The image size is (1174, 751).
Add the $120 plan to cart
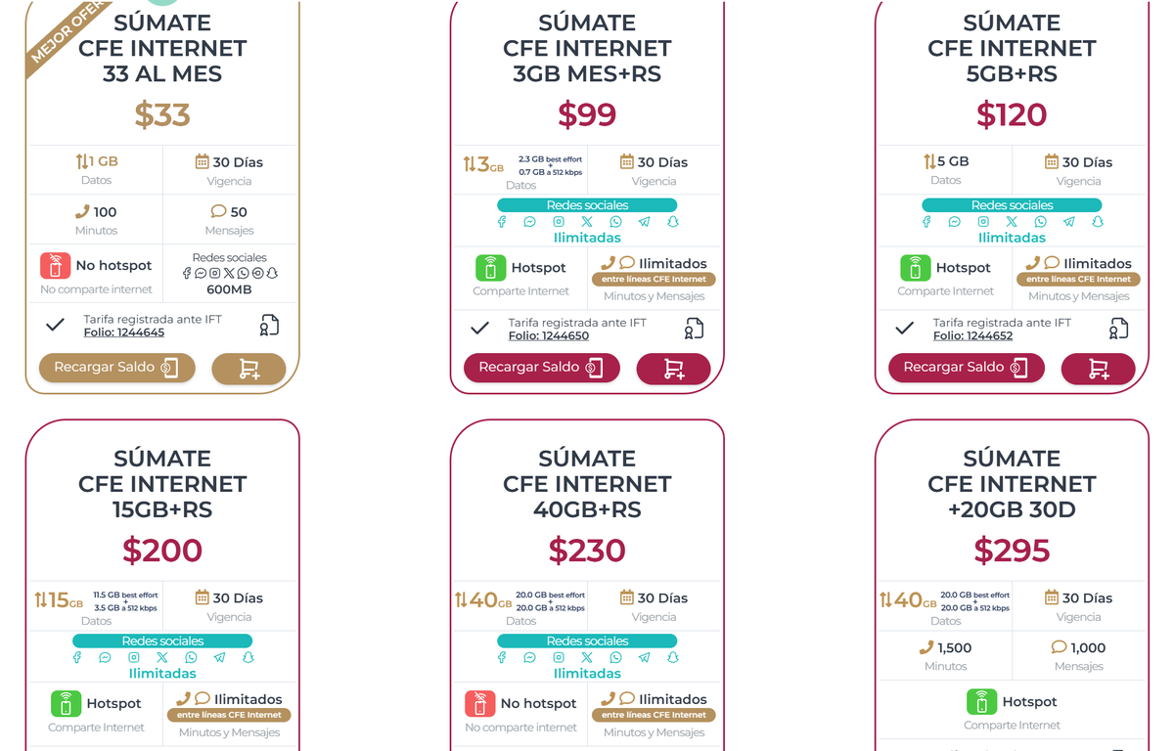point(1098,369)
